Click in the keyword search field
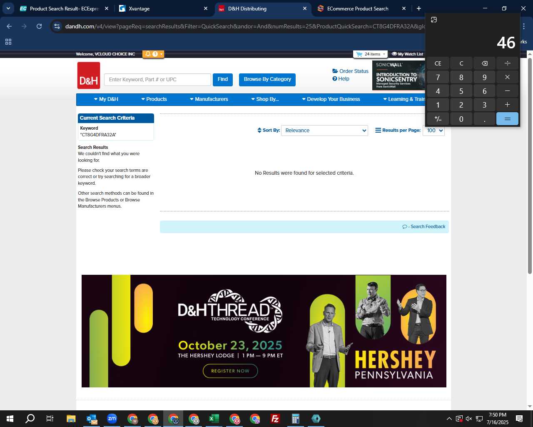 (x=158, y=80)
